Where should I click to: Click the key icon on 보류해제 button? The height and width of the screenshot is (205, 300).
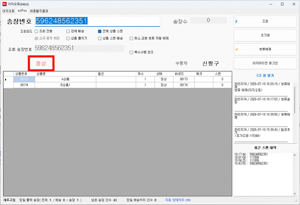pos(237,49)
